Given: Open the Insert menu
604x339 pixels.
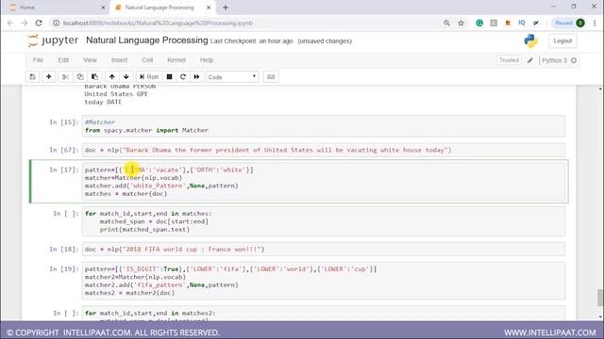Looking at the screenshot, I should (x=120, y=60).
